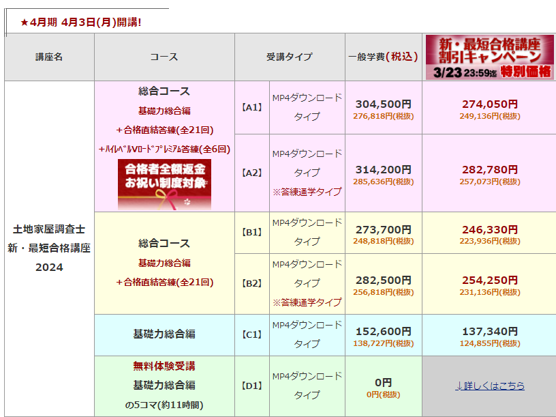The height and width of the screenshot is (417, 556).
Task: Click the 285,636円(税抜) text
Action: point(384,182)
